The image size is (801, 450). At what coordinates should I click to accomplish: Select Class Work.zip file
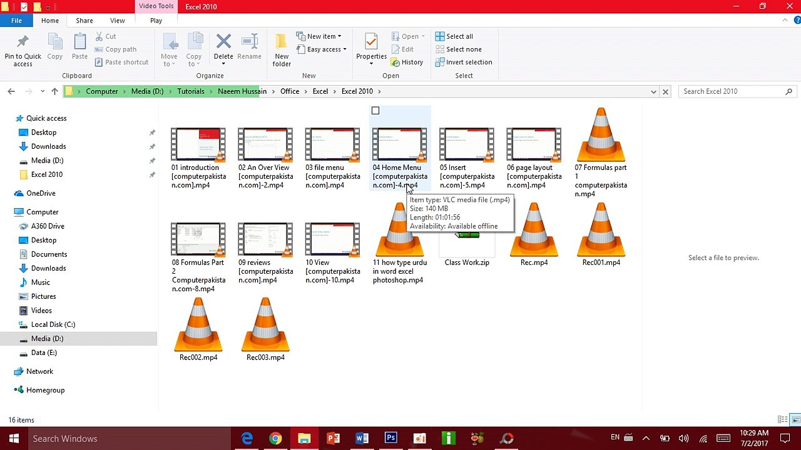[x=467, y=235]
